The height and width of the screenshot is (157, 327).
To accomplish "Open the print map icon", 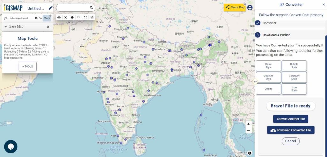I will tap(72, 17).
